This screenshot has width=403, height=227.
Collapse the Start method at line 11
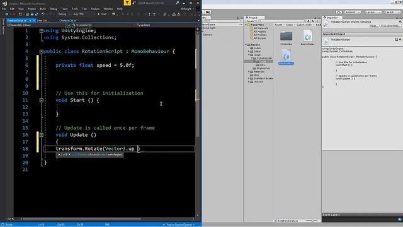pyautogui.click(x=42, y=100)
